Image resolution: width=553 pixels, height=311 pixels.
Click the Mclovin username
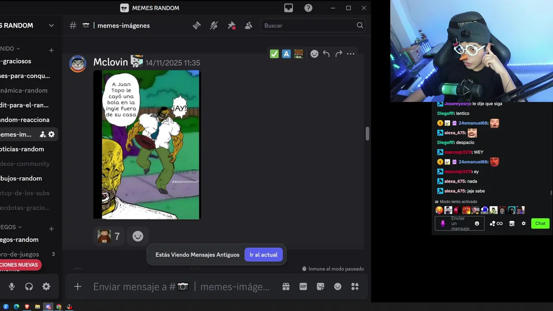[111, 62]
